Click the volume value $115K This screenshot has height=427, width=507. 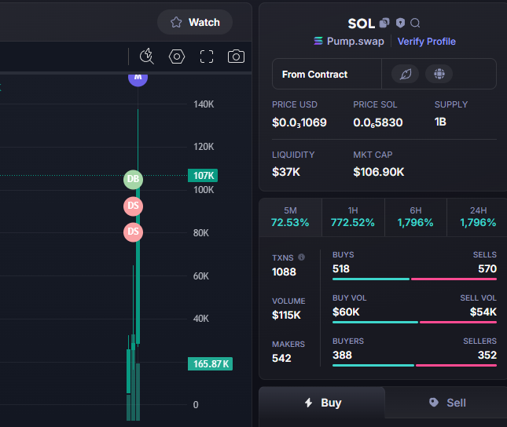286,315
